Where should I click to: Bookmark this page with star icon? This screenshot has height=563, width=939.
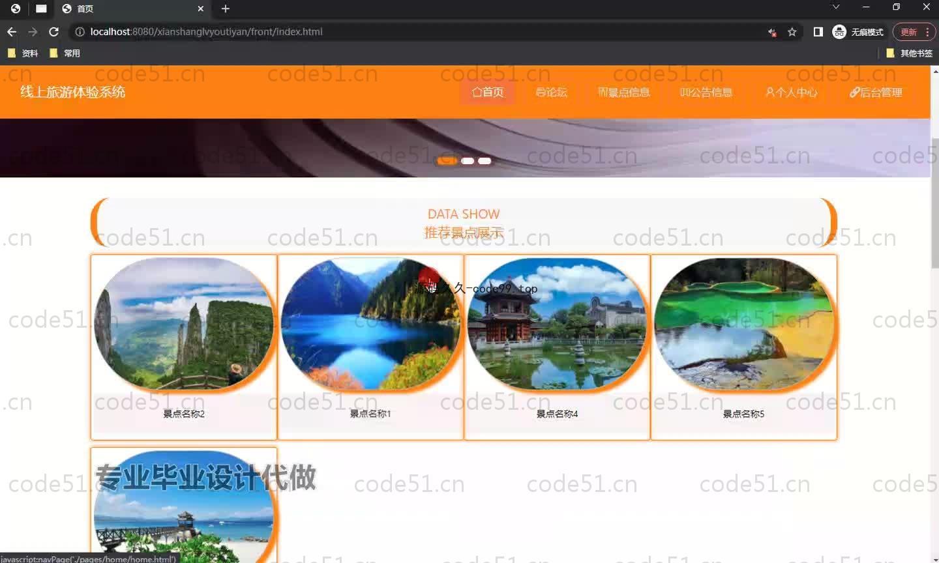click(x=792, y=32)
